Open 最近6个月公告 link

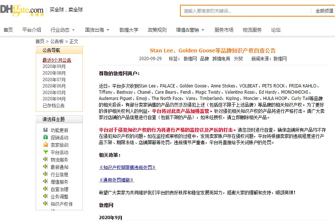click(x=57, y=60)
